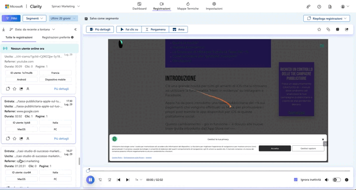Star the www.google.com referrer recording
The height and width of the screenshot is (190, 356).
(x=15, y=139)
